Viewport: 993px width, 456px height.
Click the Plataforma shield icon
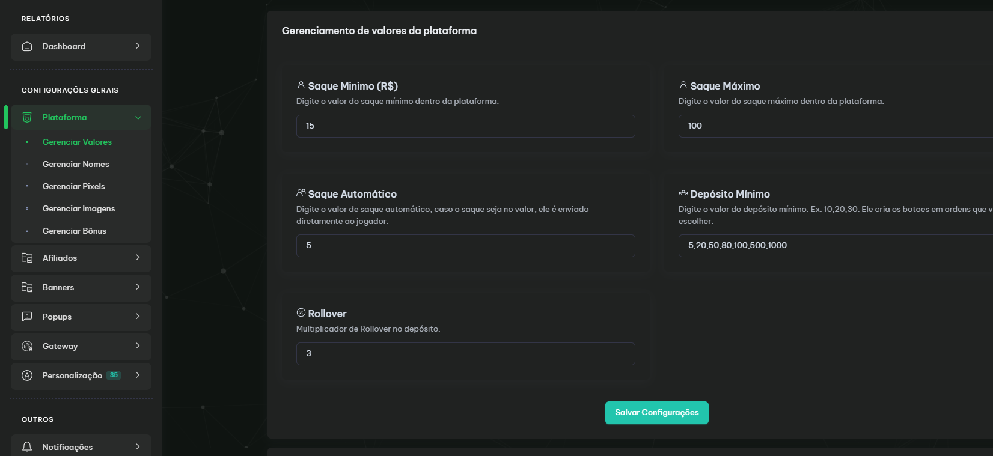26,117
